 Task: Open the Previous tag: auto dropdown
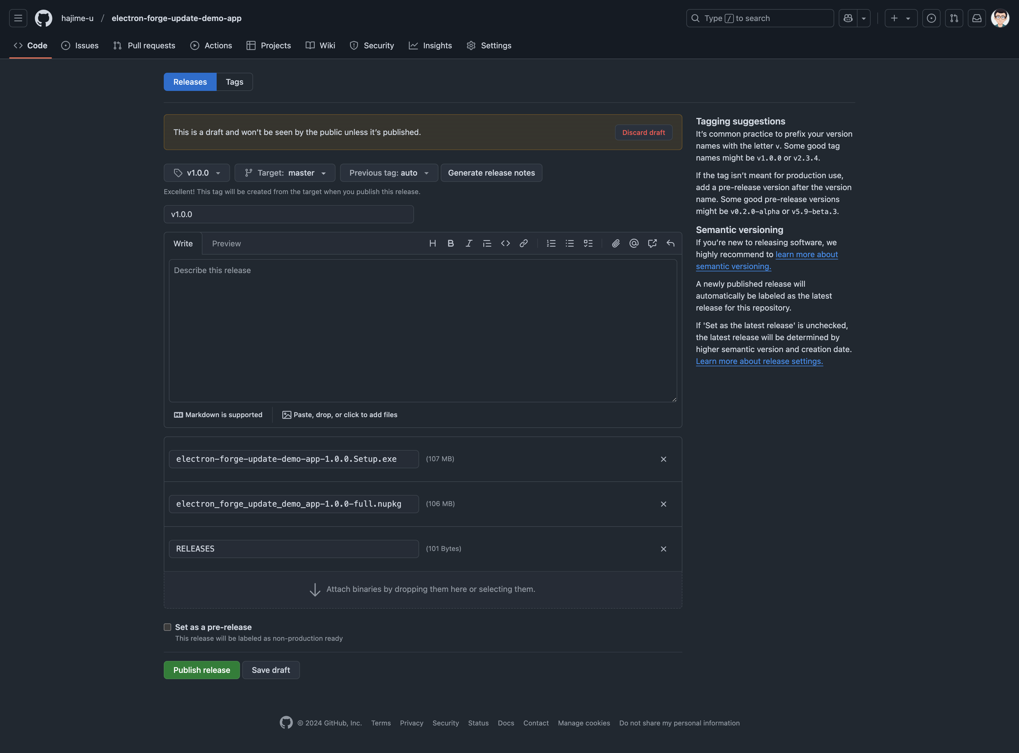click(x=389, y=173)
